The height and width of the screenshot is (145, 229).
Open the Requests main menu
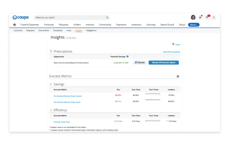(64, 25)
